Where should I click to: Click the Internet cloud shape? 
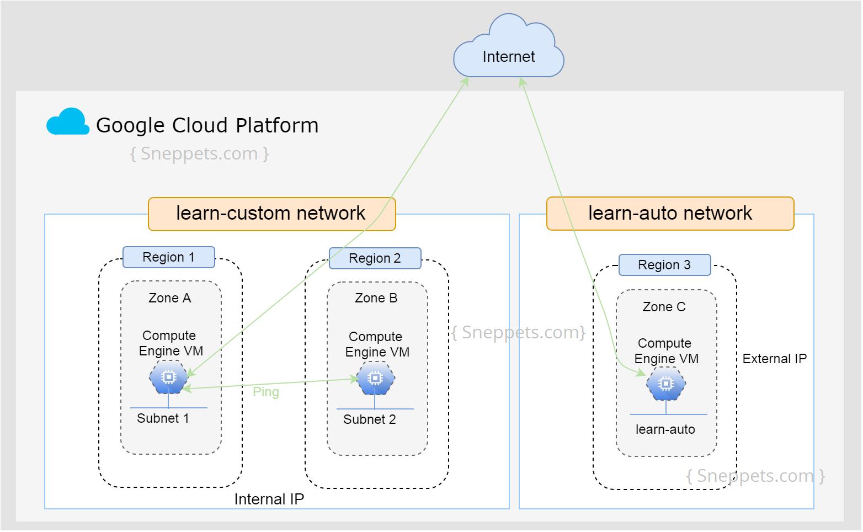pos(508,46)
